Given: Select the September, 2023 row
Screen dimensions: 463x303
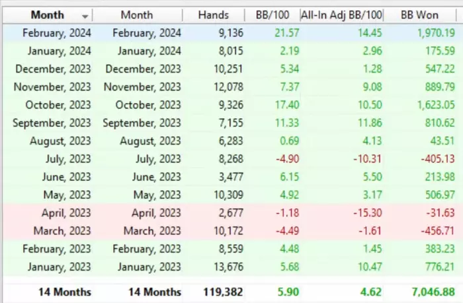Looking at the screenshot, I should [233, 123].
